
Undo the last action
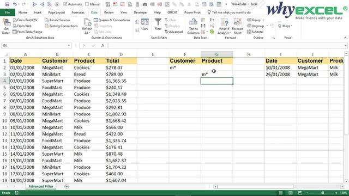tap(15, 4)
